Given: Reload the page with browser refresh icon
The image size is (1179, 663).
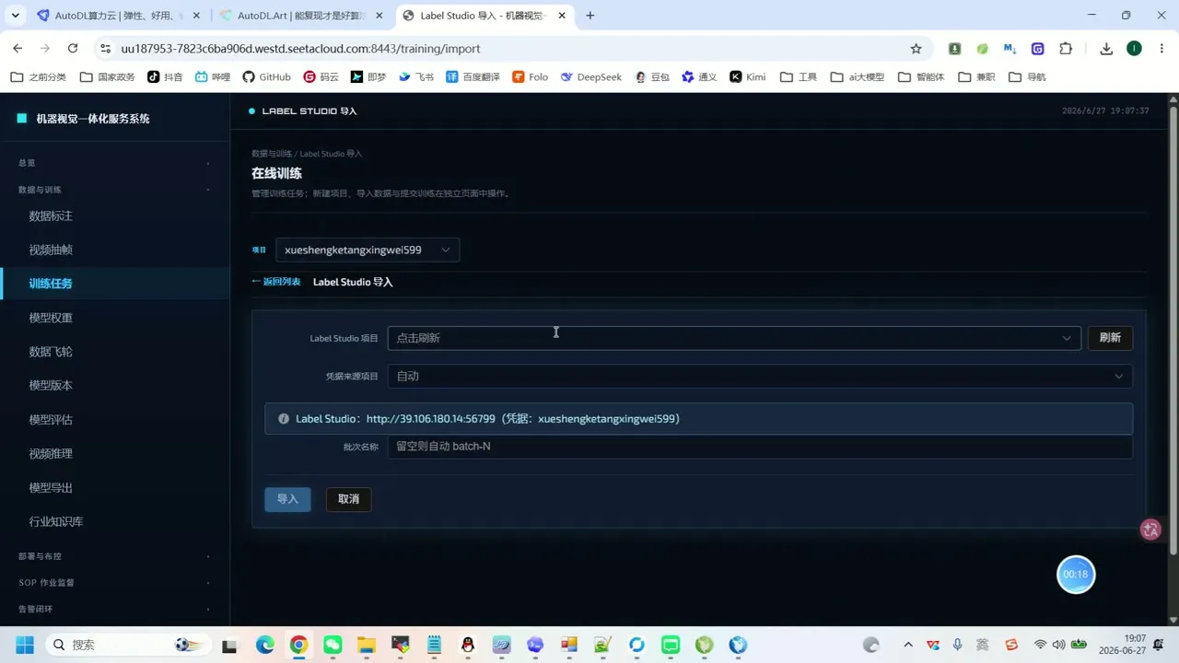Looking at the screenshot, I should click(73, 48).
